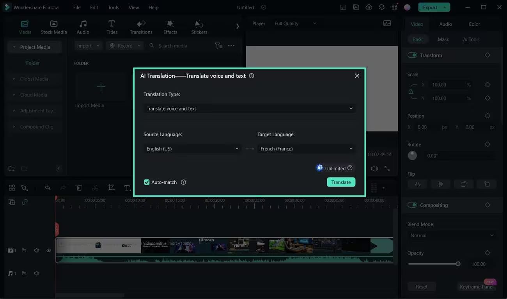This screenshot has width=507, height=299.
Task: Click the Delete trash icon
Action: [79, 188]
